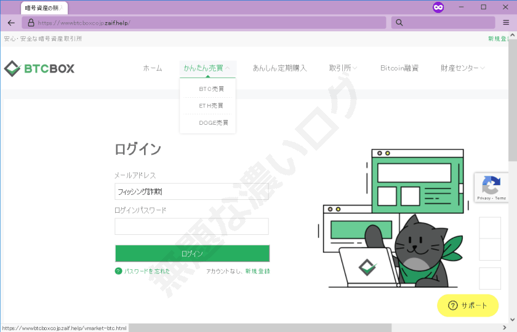
Task: Select the 暗号資産の購入 browser tab
Action: (44, 8)
